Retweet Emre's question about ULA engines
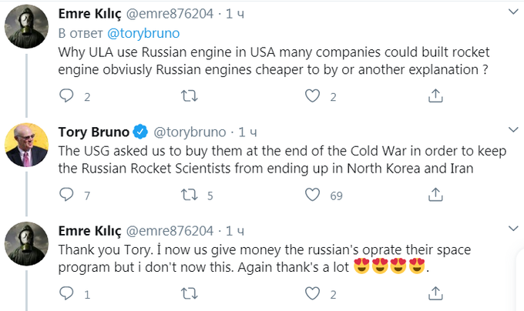Screen dimensions: 524x311 (188, 96)
